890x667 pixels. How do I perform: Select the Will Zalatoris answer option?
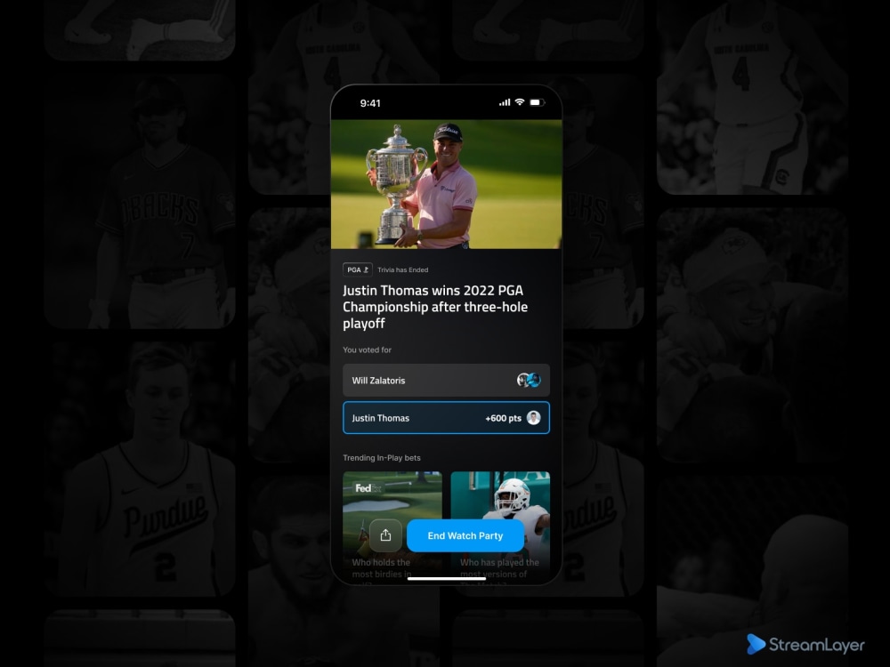[x=446, y=380]
